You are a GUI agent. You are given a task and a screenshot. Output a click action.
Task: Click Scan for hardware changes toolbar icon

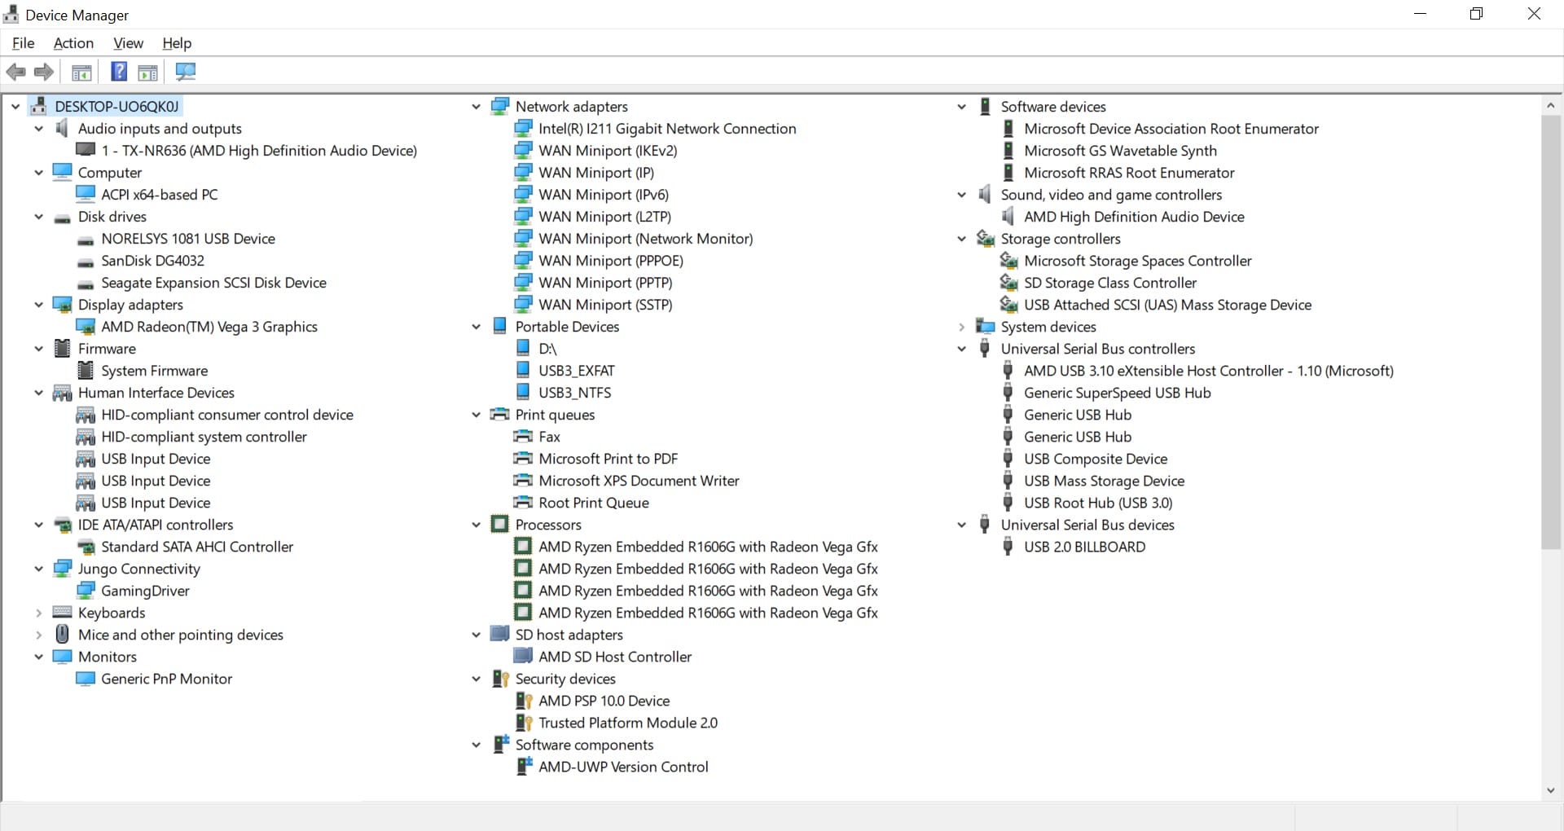186,72
